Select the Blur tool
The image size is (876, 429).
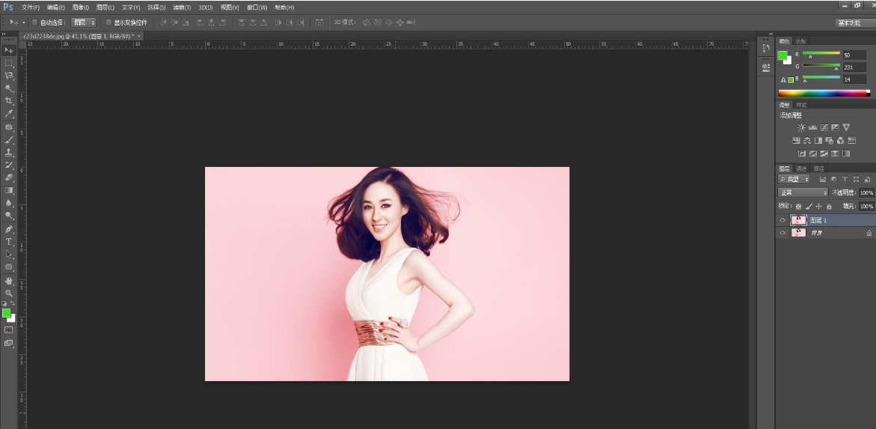pyautogui.click(x=9, y=202)
